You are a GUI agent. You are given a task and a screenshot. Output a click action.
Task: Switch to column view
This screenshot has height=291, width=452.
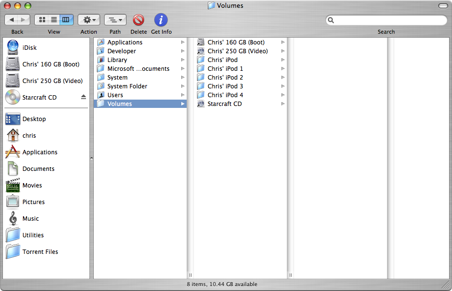(66, 20)
